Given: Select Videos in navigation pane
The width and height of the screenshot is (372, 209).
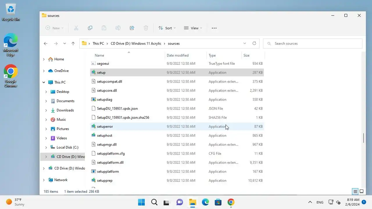Looking at the screenshot, I should 62,138.
